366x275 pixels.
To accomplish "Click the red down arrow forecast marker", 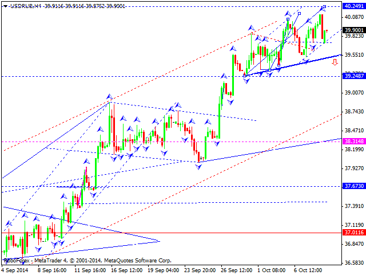I will click(x=335, y=62).
